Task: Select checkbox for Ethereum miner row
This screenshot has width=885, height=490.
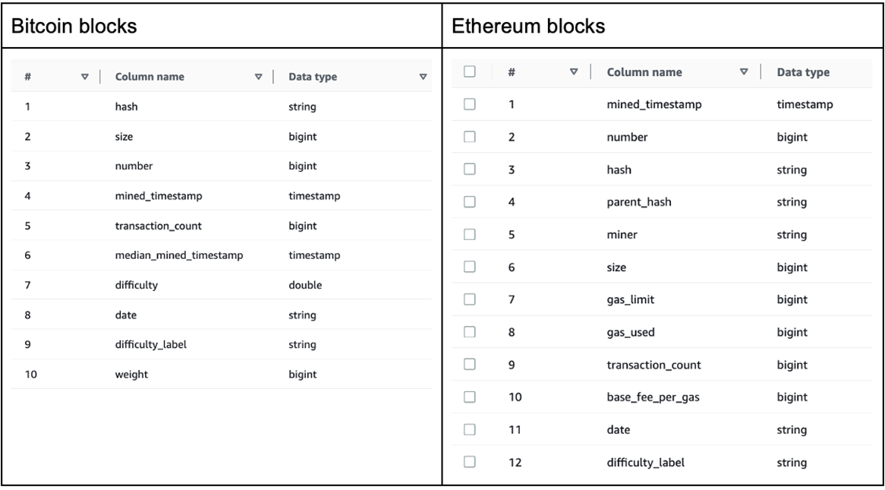Action: click(470, 234)
